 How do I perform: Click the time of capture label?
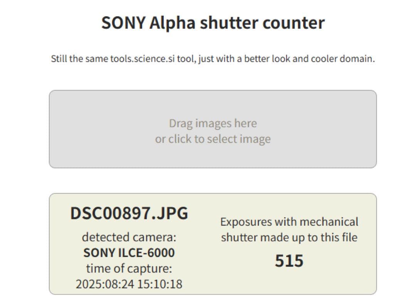click(x=129, y=269)
